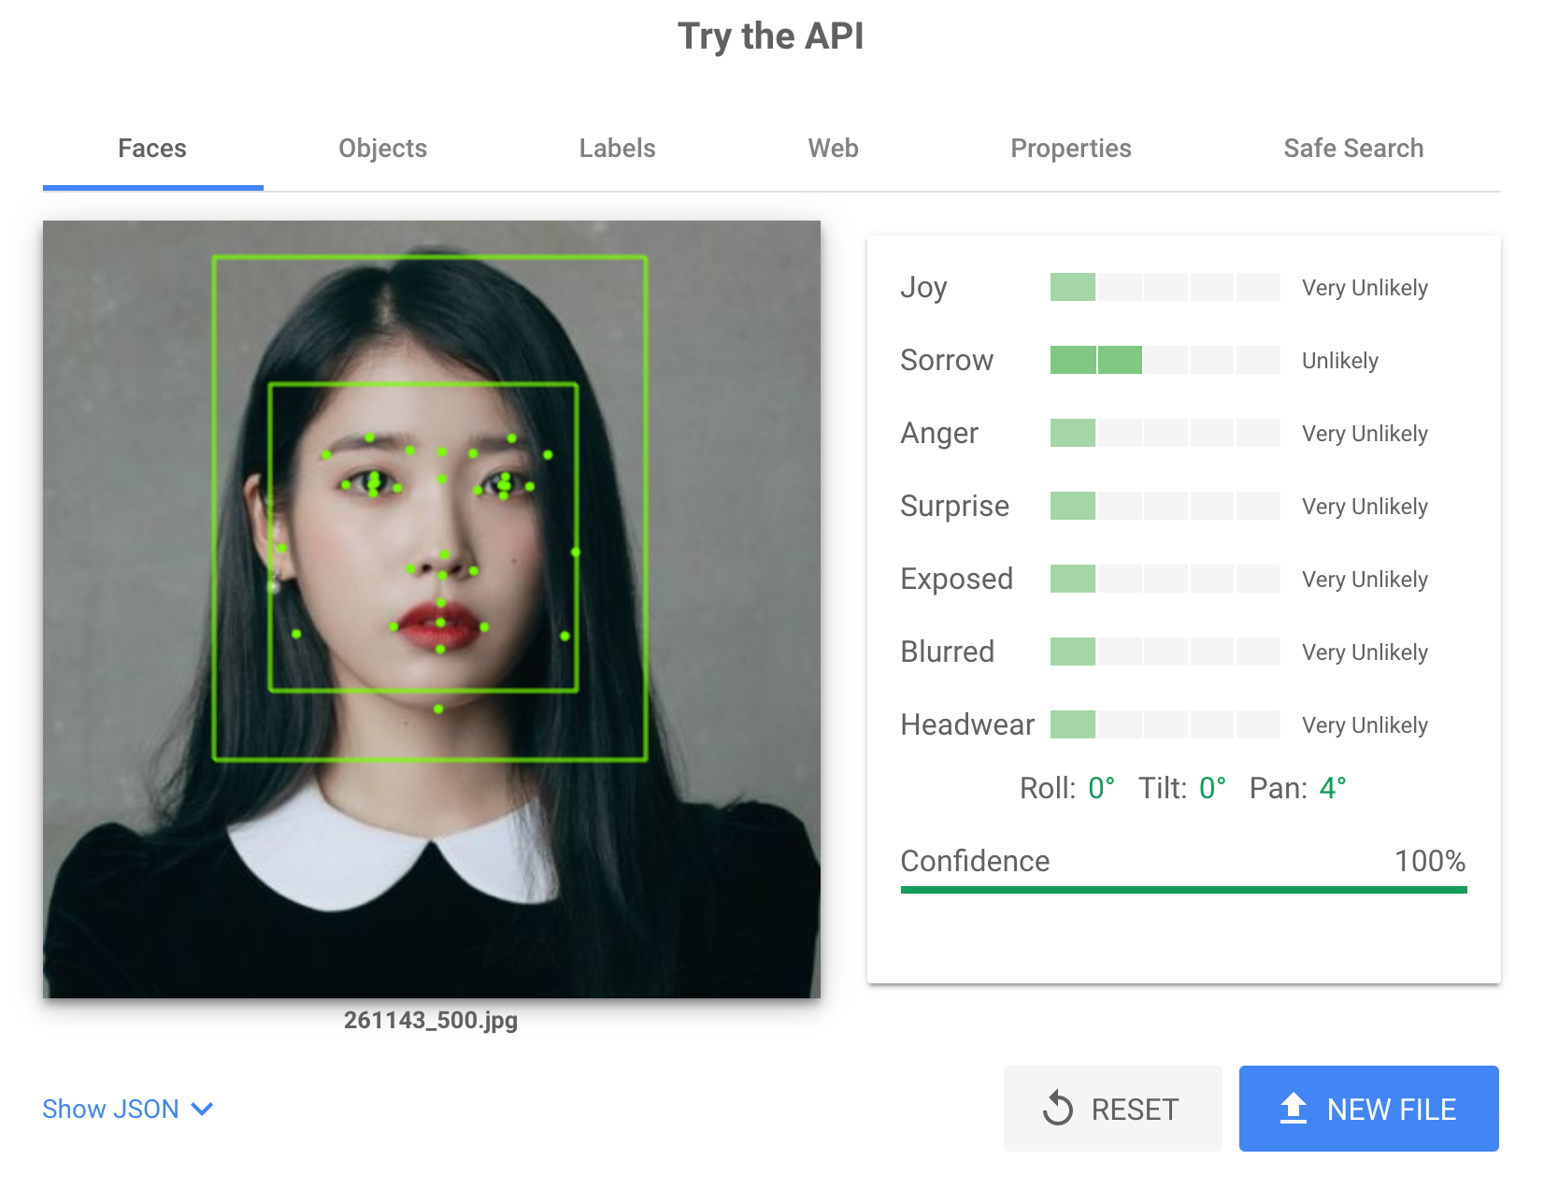1544x1189 pixels.
Task: Go to the Web tab
Action: (833, 149)
